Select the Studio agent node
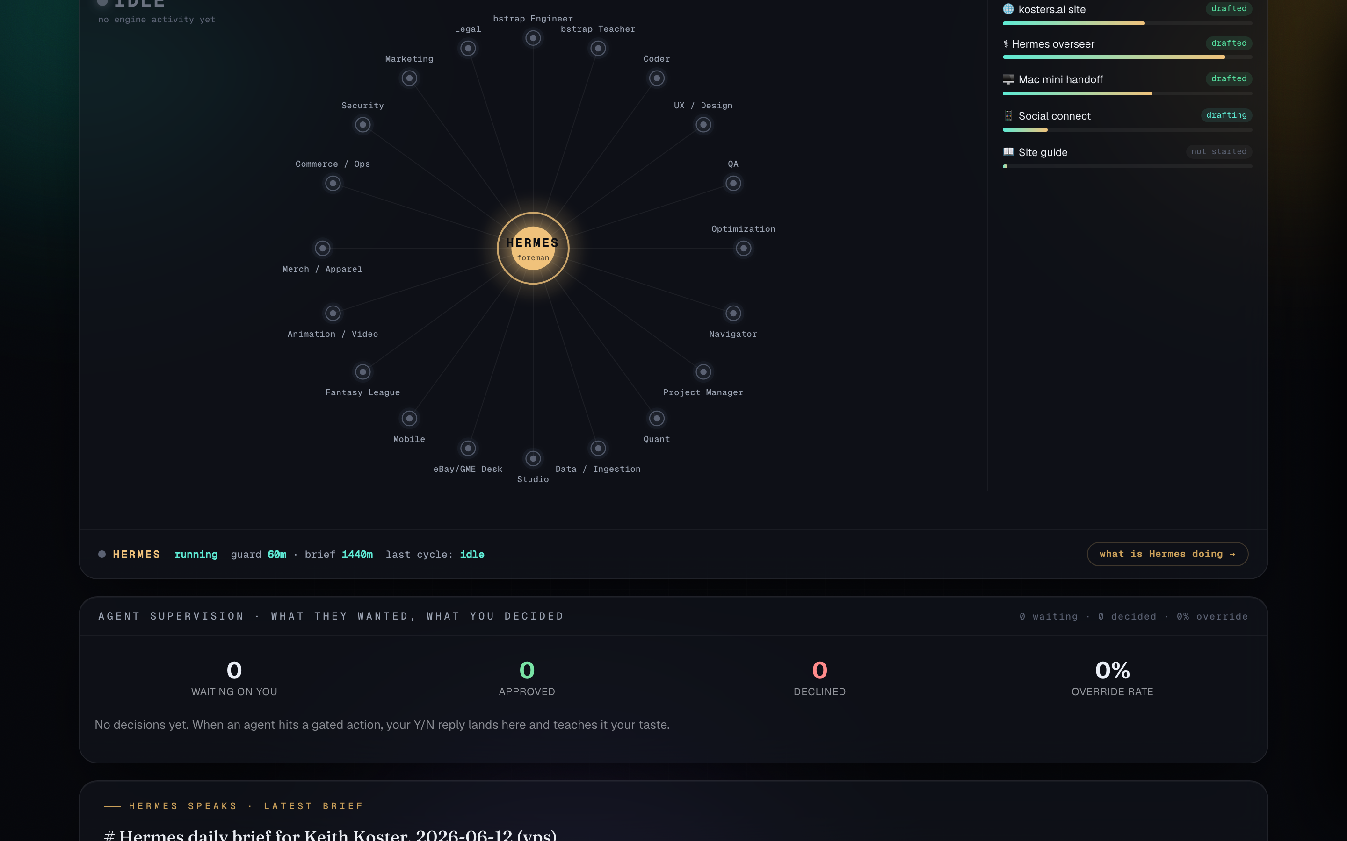Image resolution: width=1347 pixels, height=841 pixels. click(x=533, y=458)
